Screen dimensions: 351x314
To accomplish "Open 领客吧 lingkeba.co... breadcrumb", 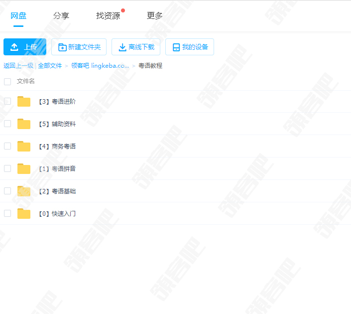I will tap(100, 66).
